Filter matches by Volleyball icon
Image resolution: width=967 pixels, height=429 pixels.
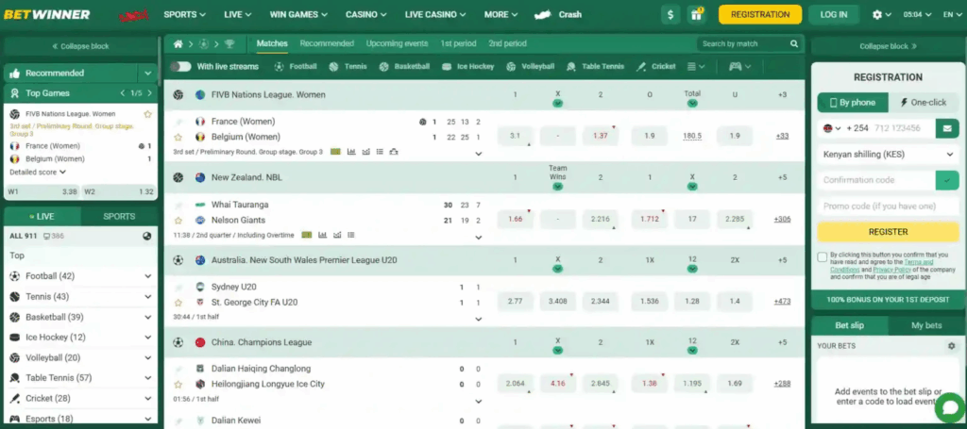pos(511,67)
